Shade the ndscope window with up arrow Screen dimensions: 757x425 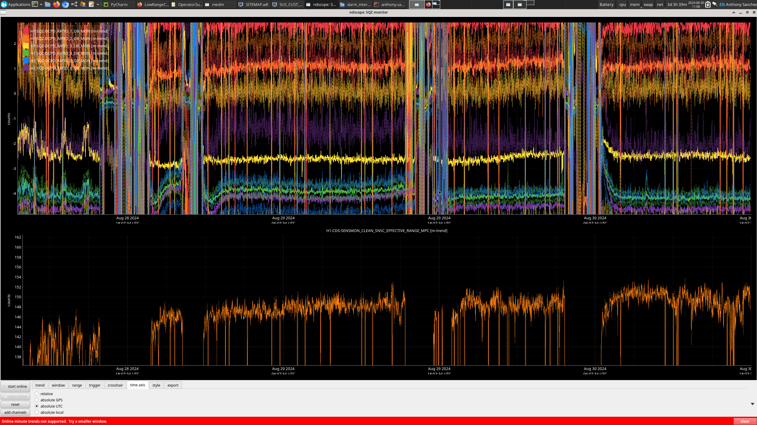pyautogui.click(x=734, y=12)
